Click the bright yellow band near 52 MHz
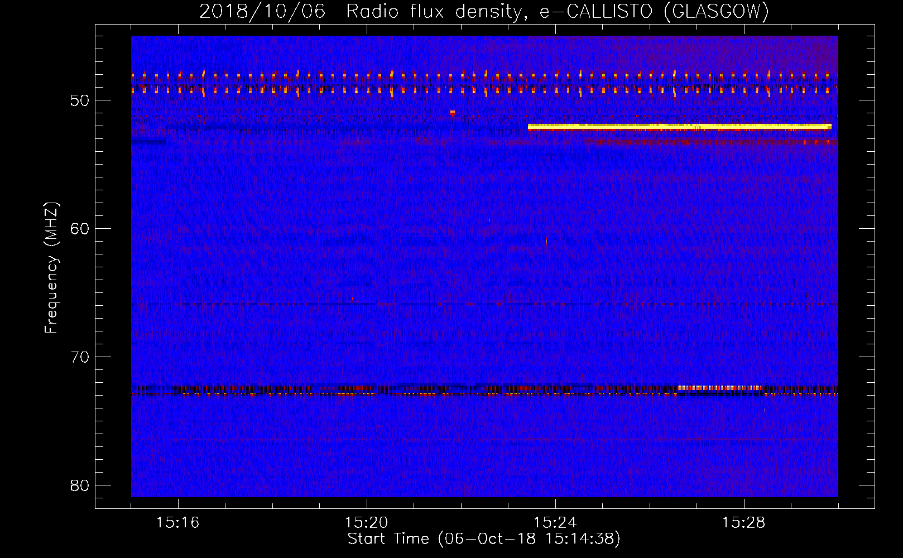903x558 pixels. point(679,127)
